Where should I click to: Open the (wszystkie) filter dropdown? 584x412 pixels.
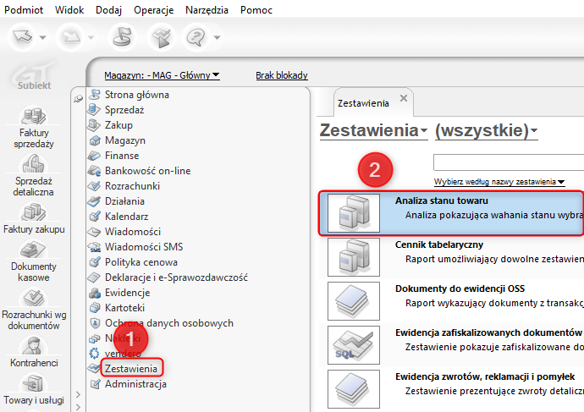tap(487, 130)
